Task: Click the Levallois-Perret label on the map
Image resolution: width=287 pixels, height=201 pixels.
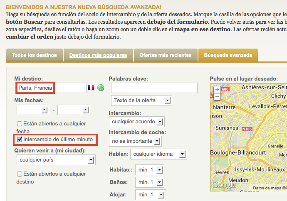Action: (268, 106)
